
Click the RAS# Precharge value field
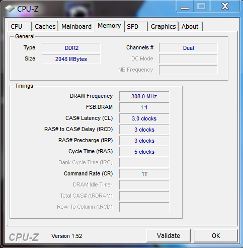point(144,141)
